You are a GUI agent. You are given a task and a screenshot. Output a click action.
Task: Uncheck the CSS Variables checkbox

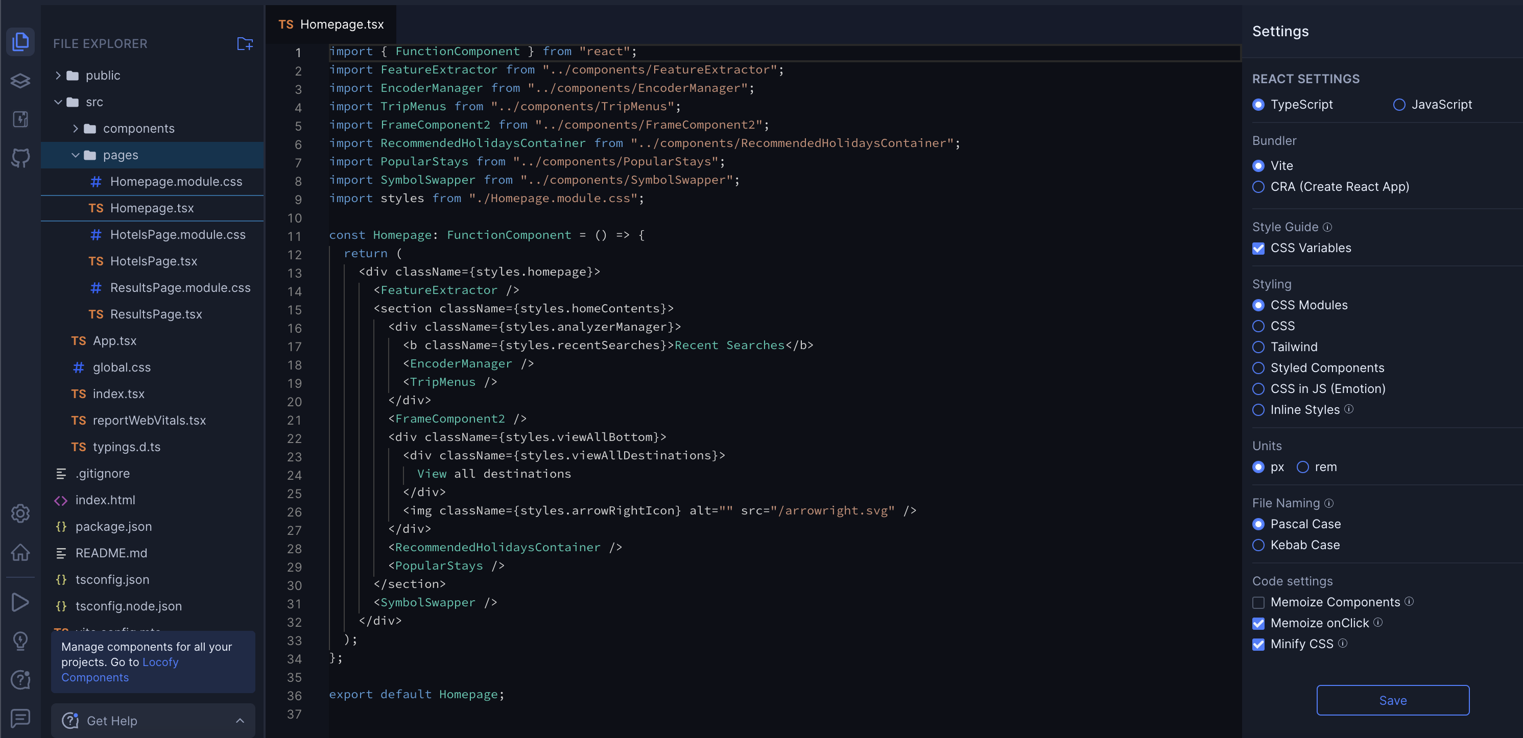coord(1259,248)
